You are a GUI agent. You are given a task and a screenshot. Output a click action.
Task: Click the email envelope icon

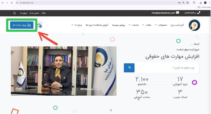[178, 13]
